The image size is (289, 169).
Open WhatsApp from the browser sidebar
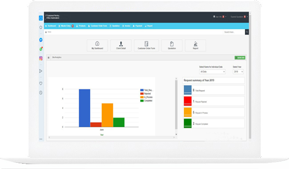41,49
